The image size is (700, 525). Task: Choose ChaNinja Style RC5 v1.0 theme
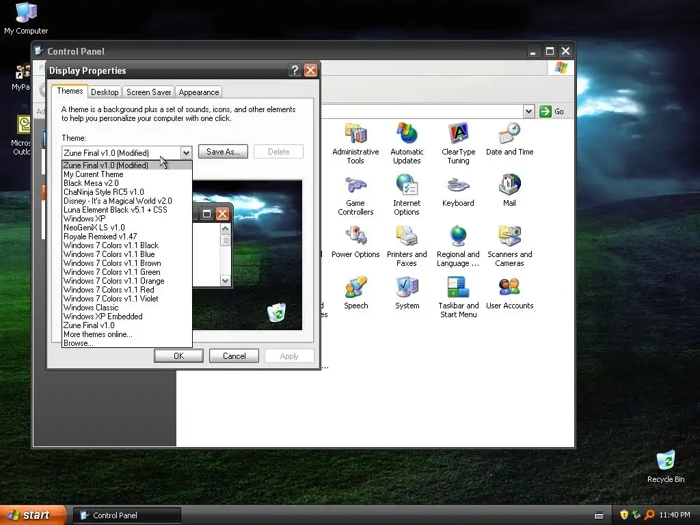tap(127, 192)
